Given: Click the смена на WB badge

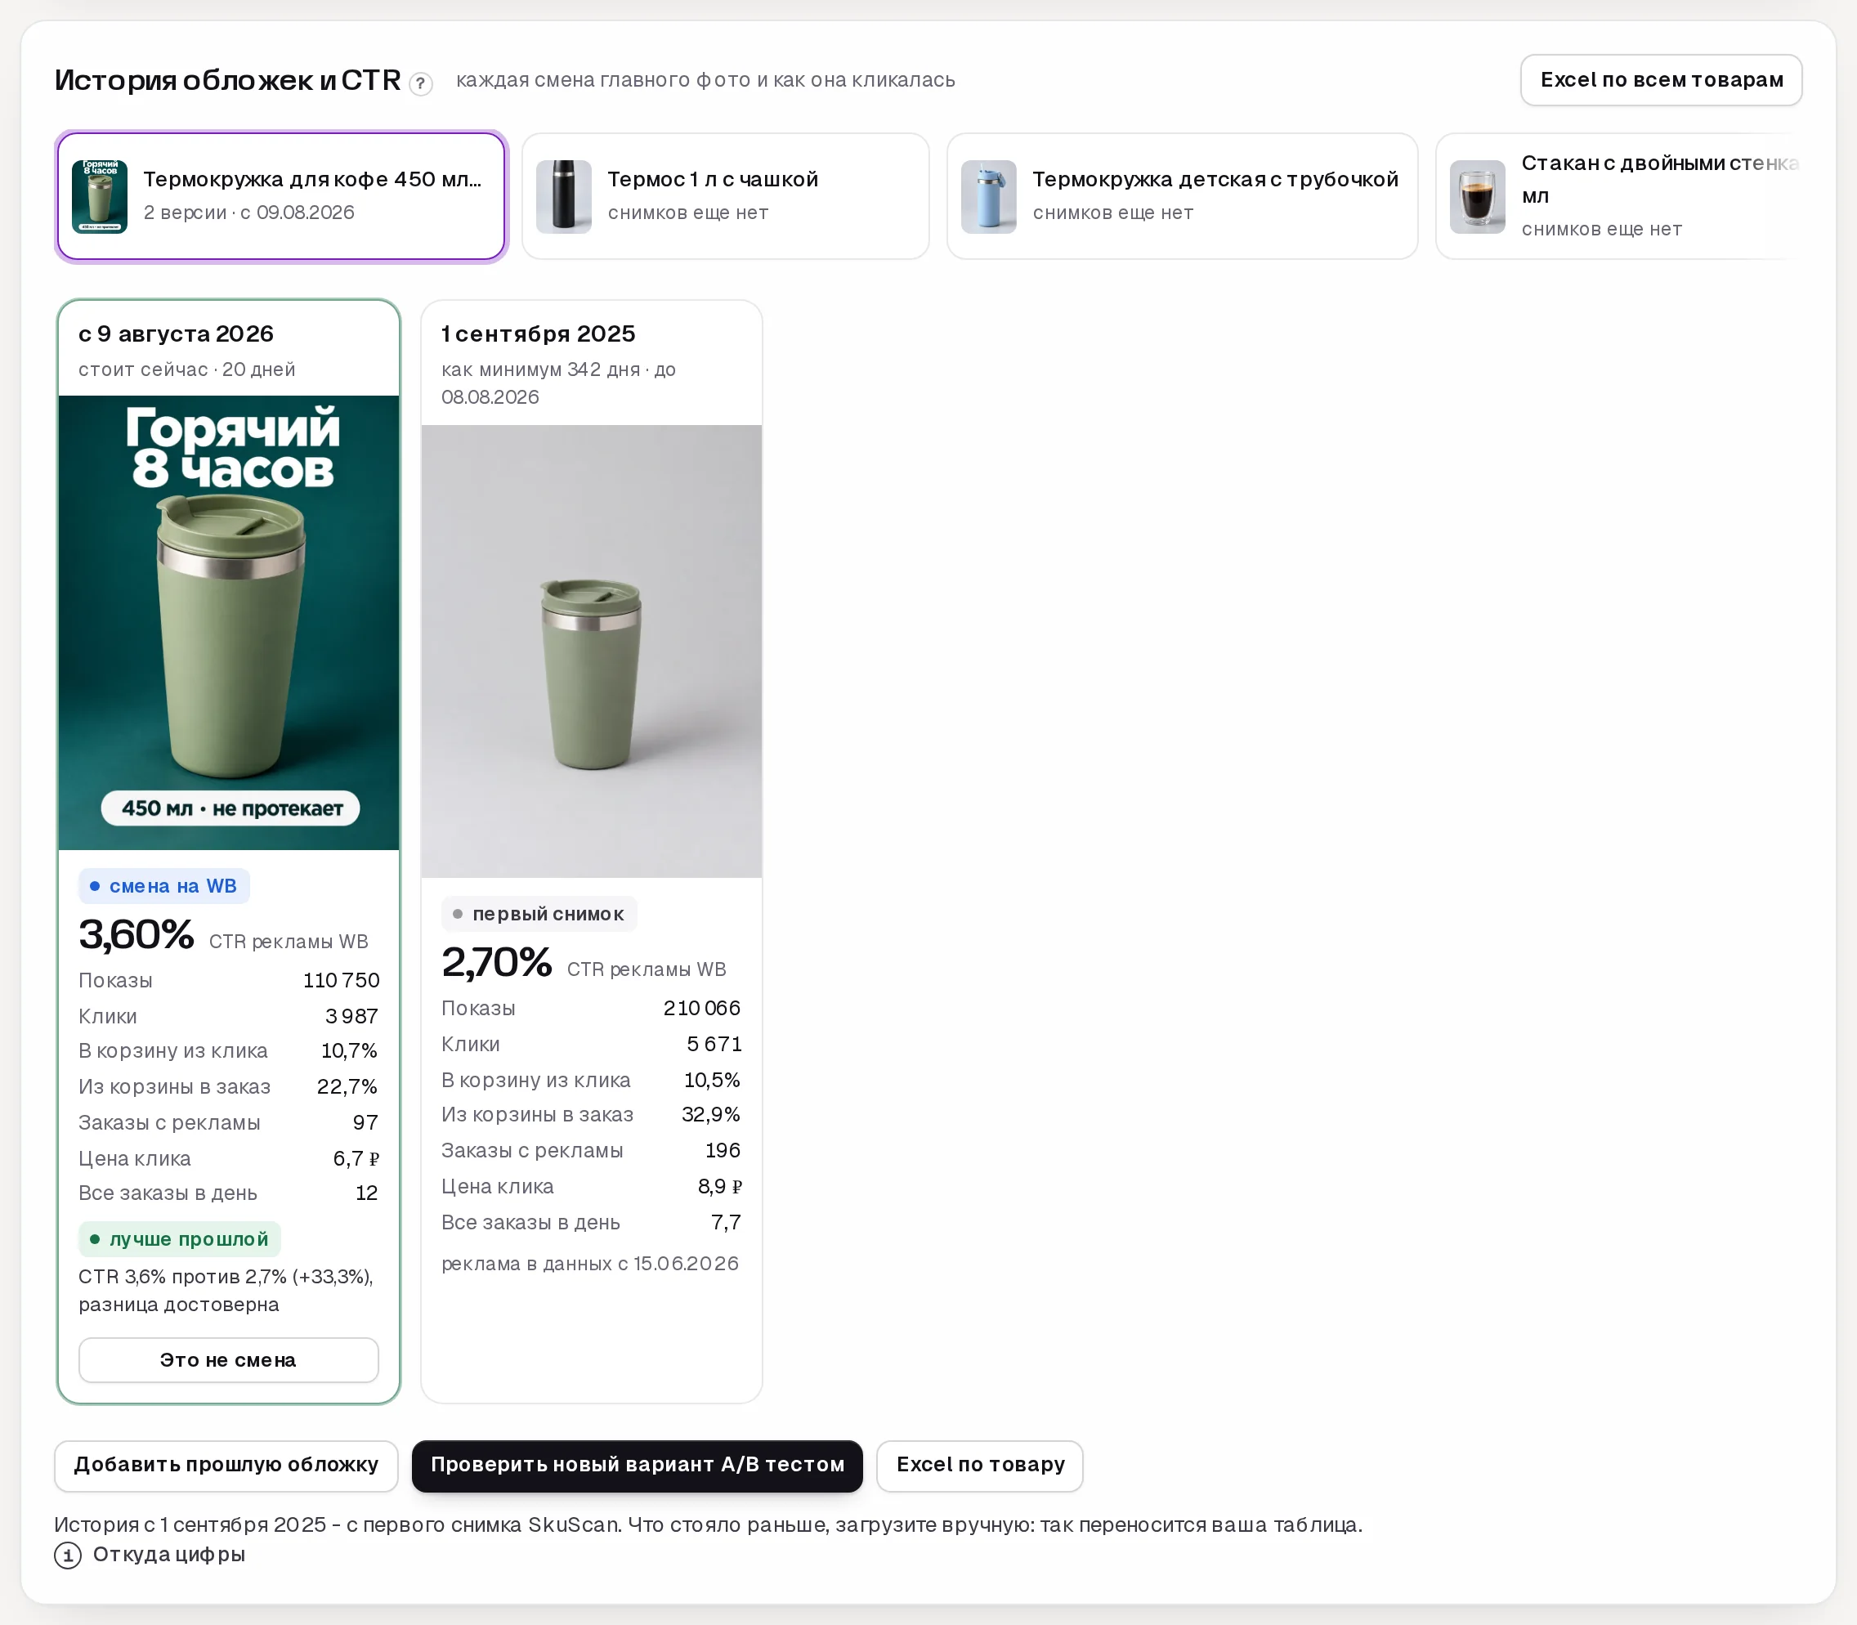Looking at the screenshot, I should tap(164, 886).
